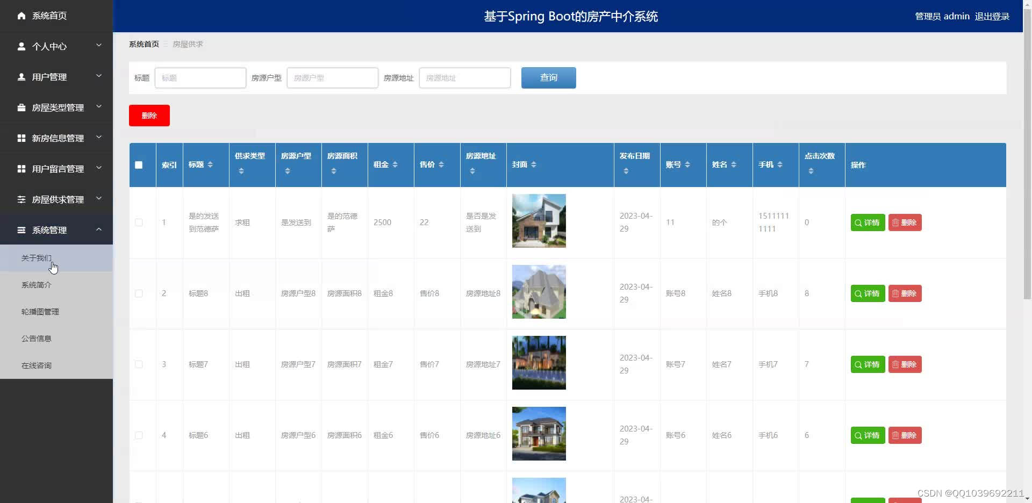1032x503 pixels.
Task: Focus the 房源户型 search input field
Action: (333, 78)
